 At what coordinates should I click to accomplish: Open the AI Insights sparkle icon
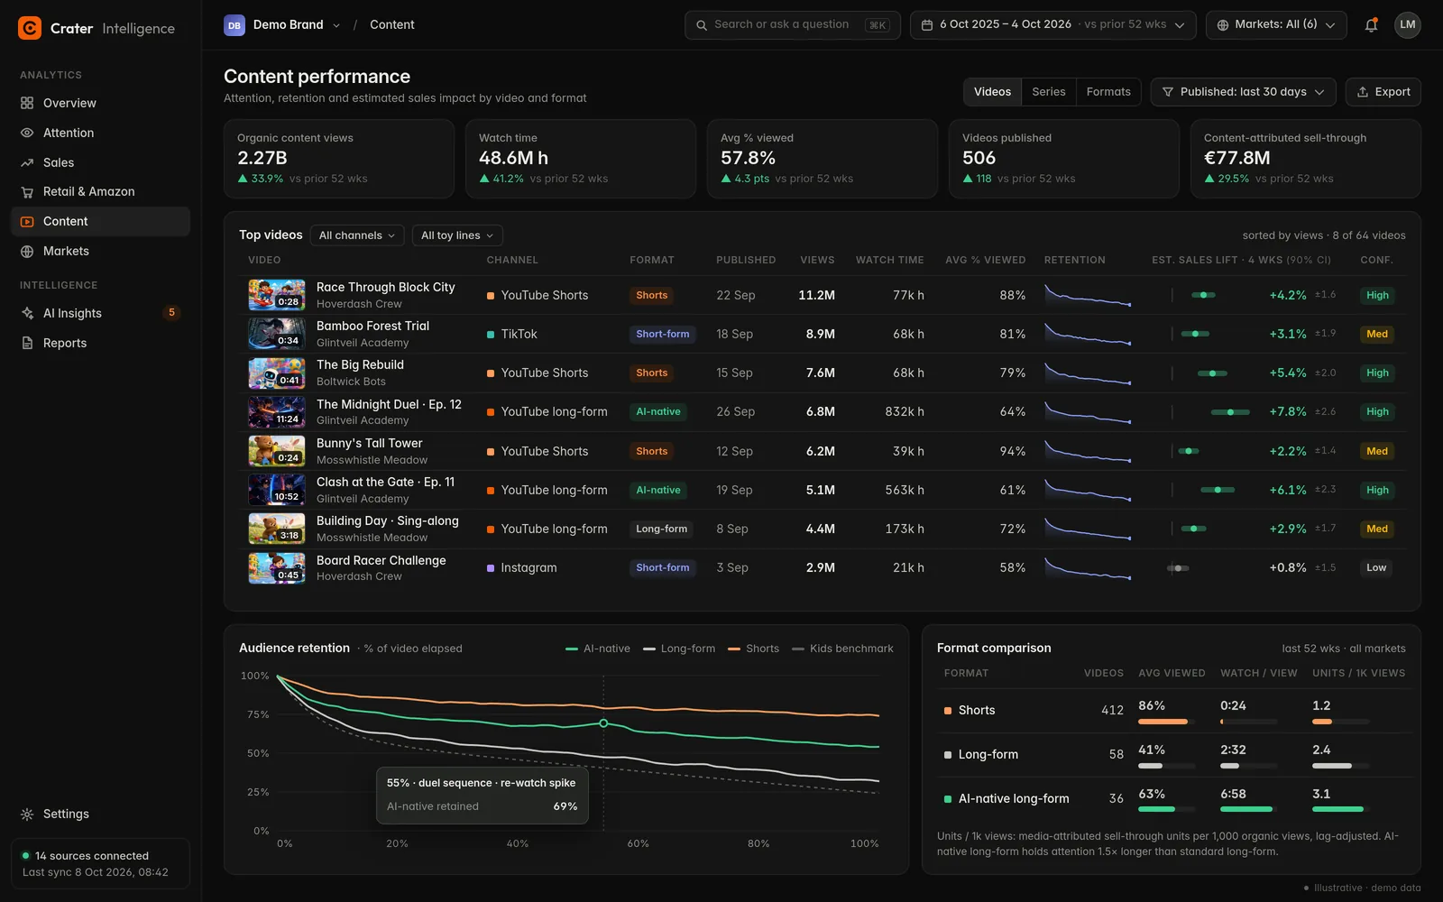pos(27,313)
